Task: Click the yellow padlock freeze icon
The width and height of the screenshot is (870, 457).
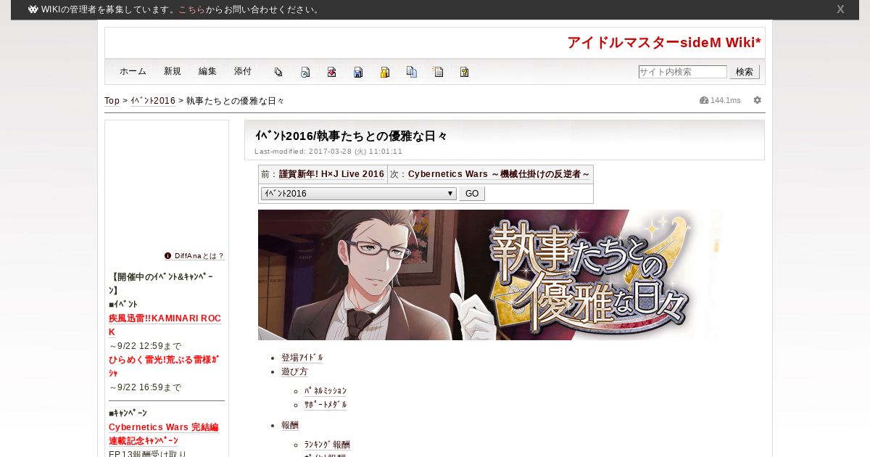Action: pyautogui.click(x=385, y=72)
